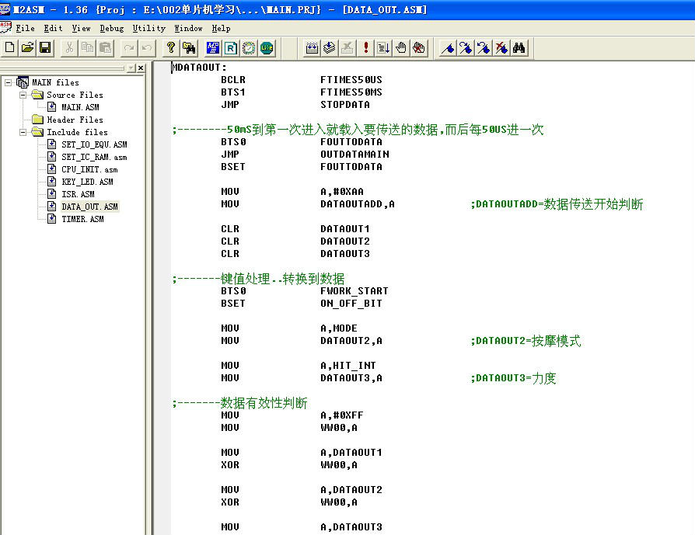This screenshot has width=695, height=535.
Task: Click the Help question mark icon
Action: 171,48
